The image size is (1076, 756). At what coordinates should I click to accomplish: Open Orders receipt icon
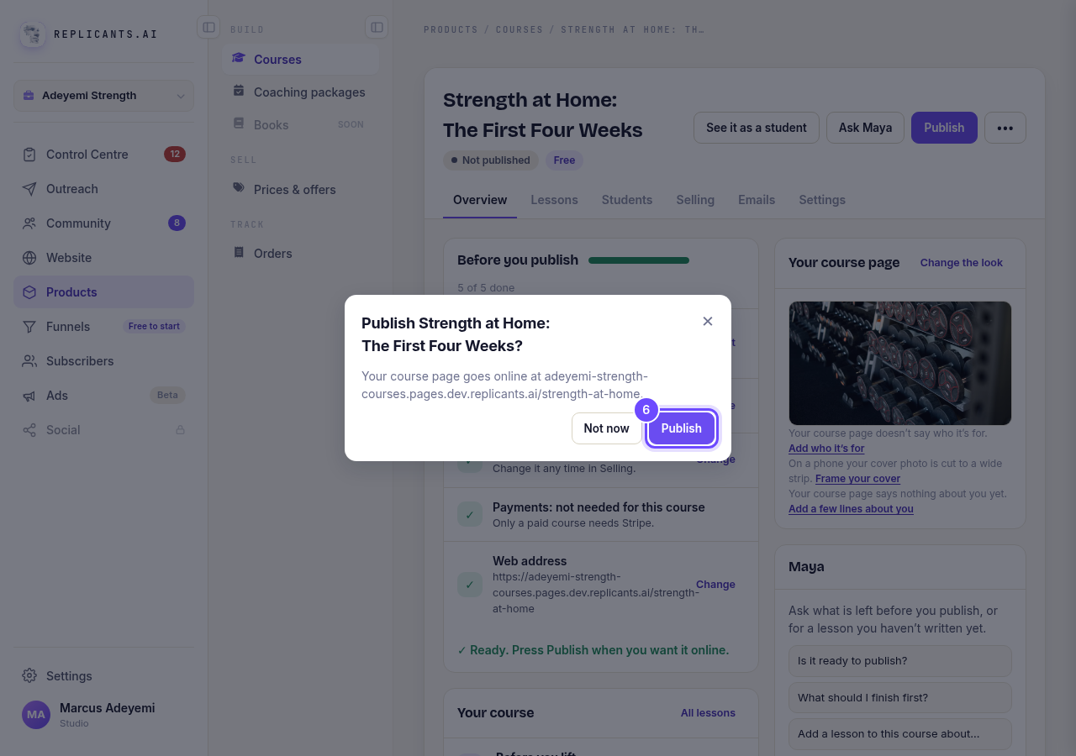239,253
